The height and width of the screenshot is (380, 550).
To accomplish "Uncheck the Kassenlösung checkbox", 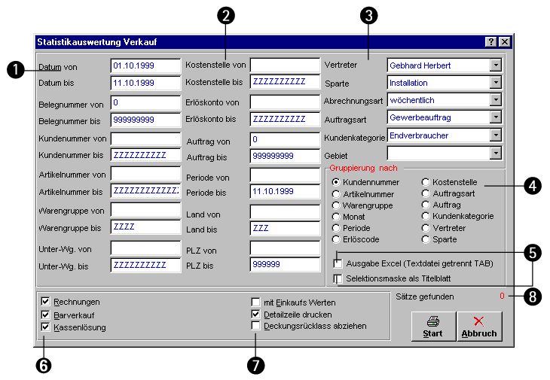I will pyautogui.click(x=45, y=327).
